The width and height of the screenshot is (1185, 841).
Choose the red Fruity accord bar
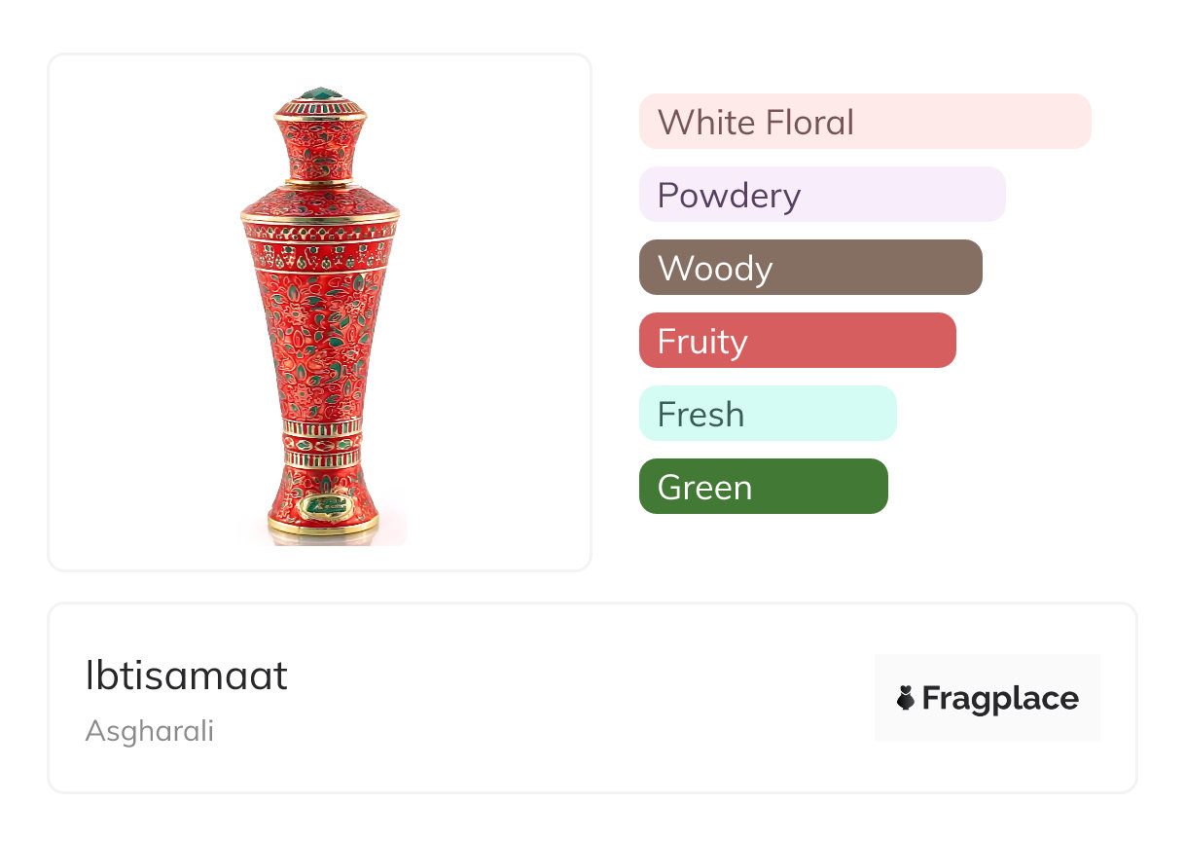coord(797,341)
